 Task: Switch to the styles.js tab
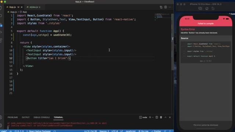click(x=33, y=7)
